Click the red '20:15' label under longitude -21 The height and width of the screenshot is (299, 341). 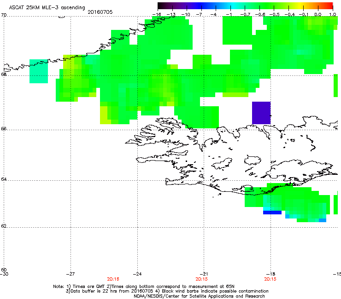(201, 279)
